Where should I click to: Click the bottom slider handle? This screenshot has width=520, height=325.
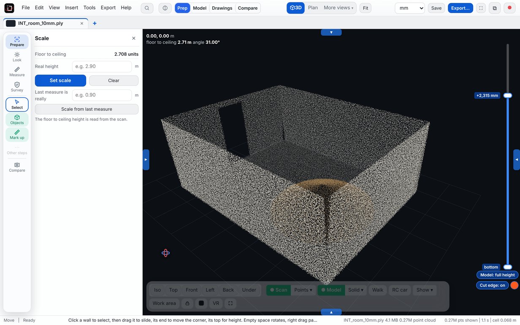click(x=508, y=267)
